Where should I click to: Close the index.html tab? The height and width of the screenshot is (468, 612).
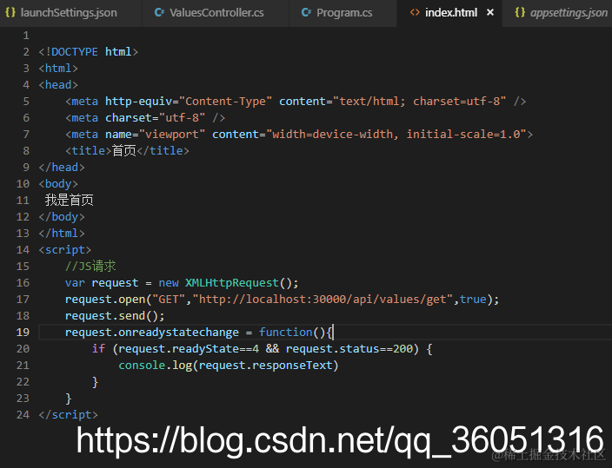click(490, 12)
